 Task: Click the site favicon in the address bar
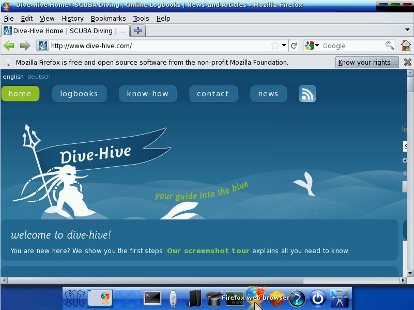(42, 46)
